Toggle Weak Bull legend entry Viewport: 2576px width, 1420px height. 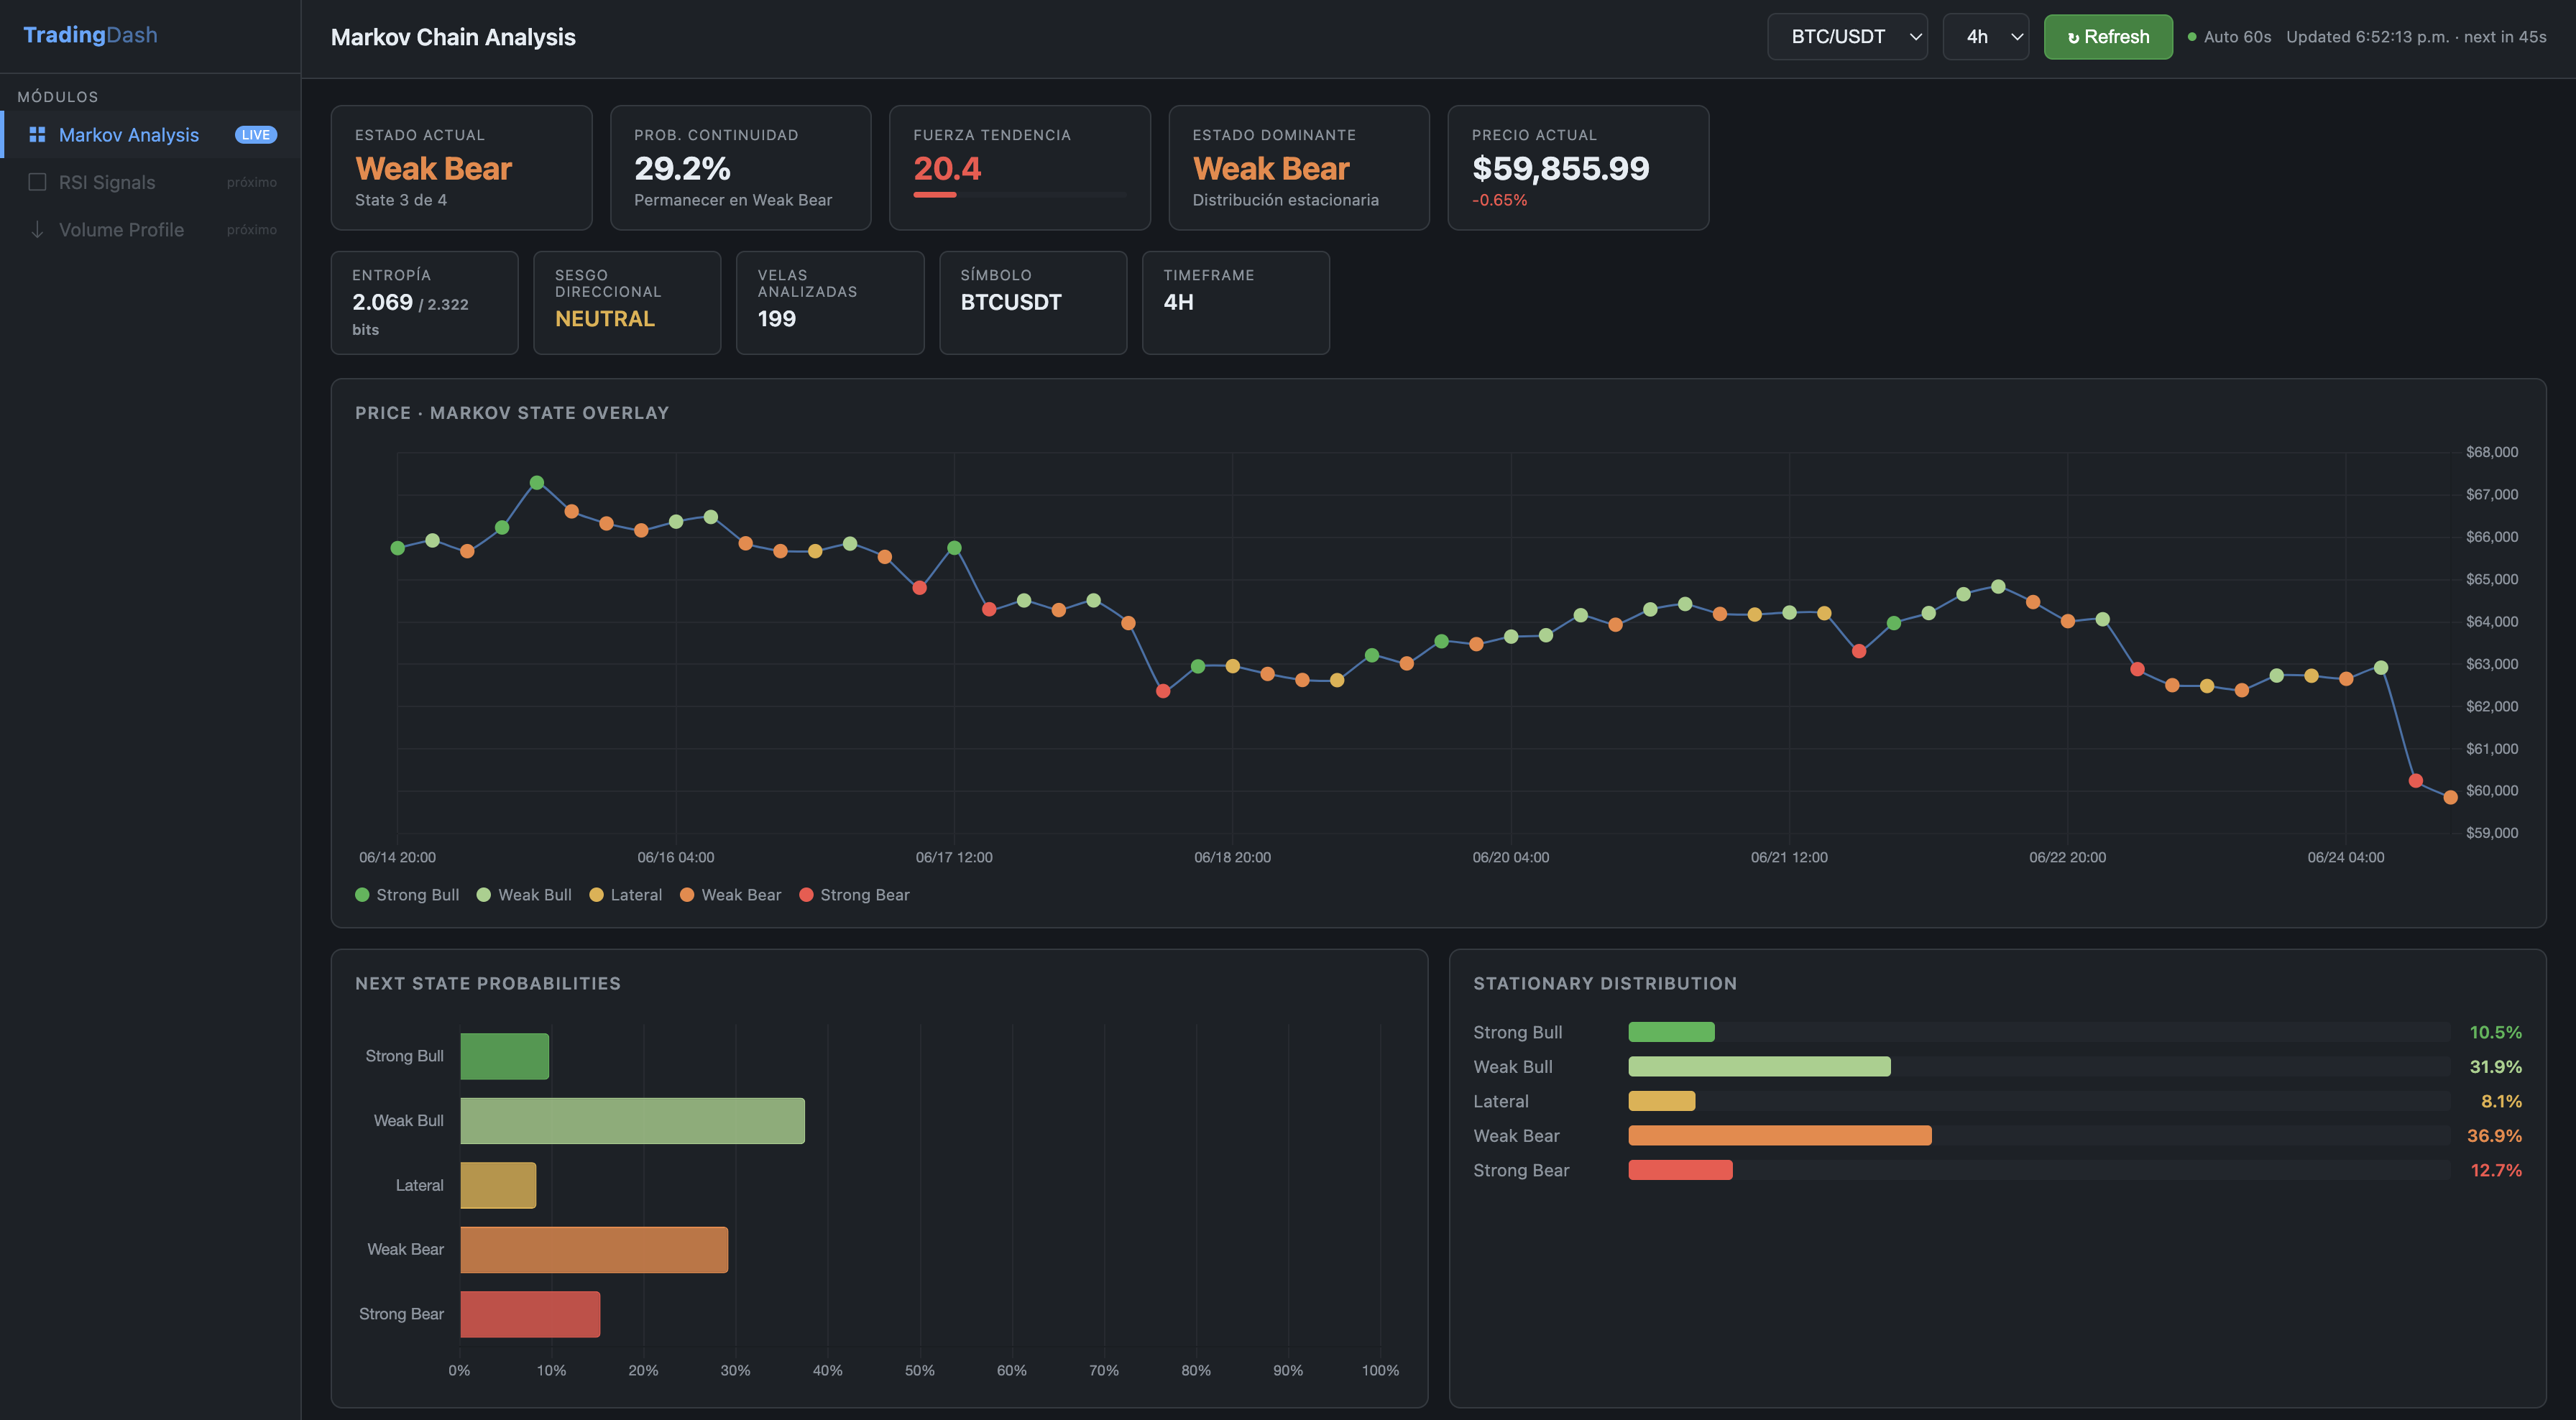click(524, 895)
